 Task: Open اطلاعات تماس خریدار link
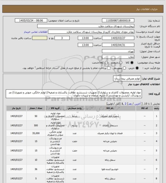pos(35,32)
